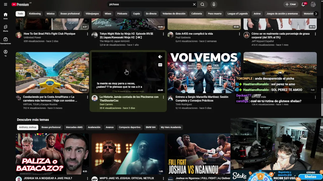Select the Kickboxing filter chip
Screen dimensions: 323x181
pos(35,14)
